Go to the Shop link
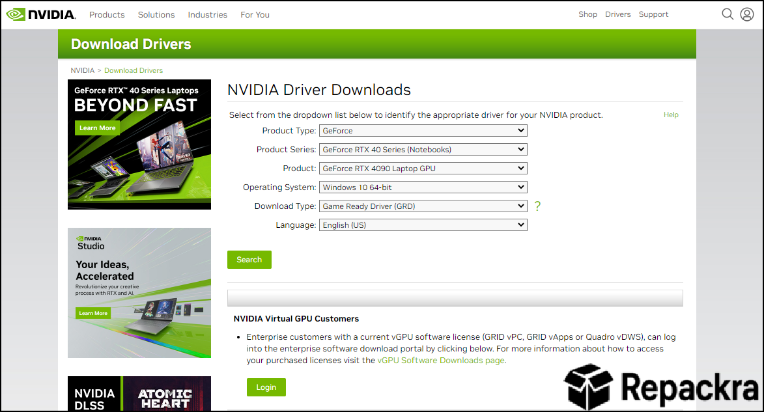764x412 pixels. tap(587, 14)
